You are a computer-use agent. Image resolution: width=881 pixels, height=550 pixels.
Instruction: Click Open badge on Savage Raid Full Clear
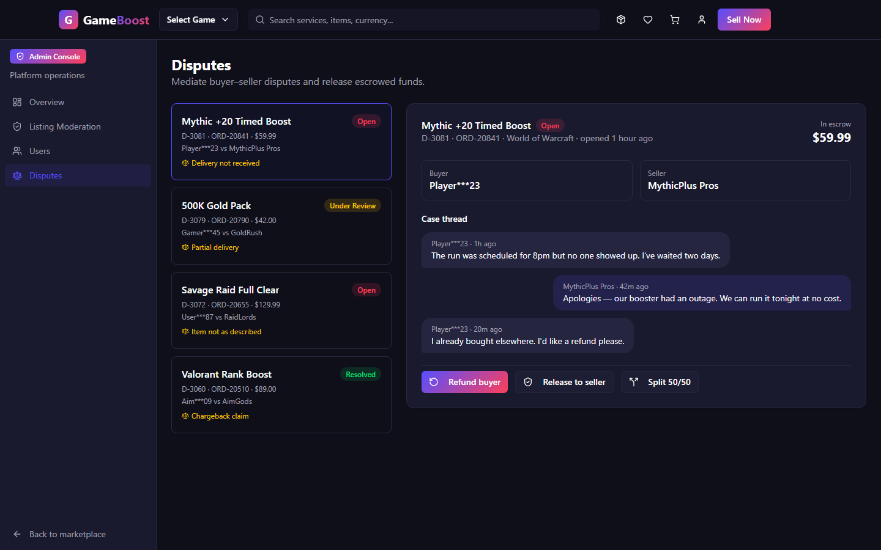pyautogui.click(x=366, y=290)
